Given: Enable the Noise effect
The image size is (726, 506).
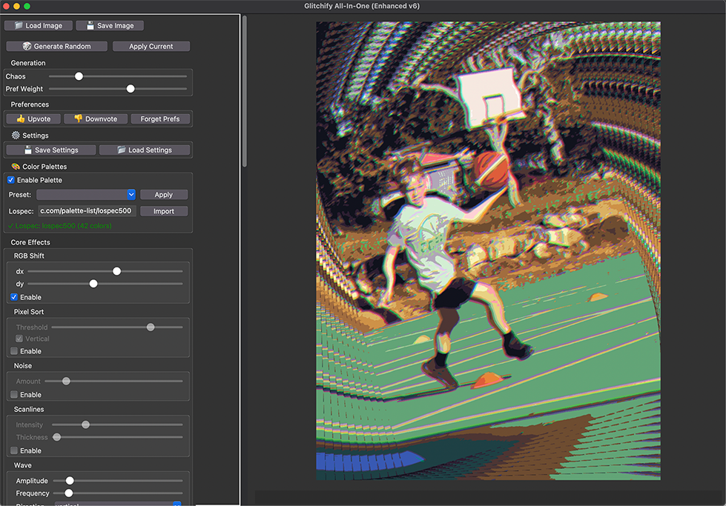Looking at the screenshot, I should coord(14,395).
